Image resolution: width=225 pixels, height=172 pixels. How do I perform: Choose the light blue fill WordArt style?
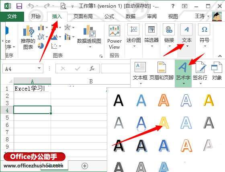click(141, 100)
